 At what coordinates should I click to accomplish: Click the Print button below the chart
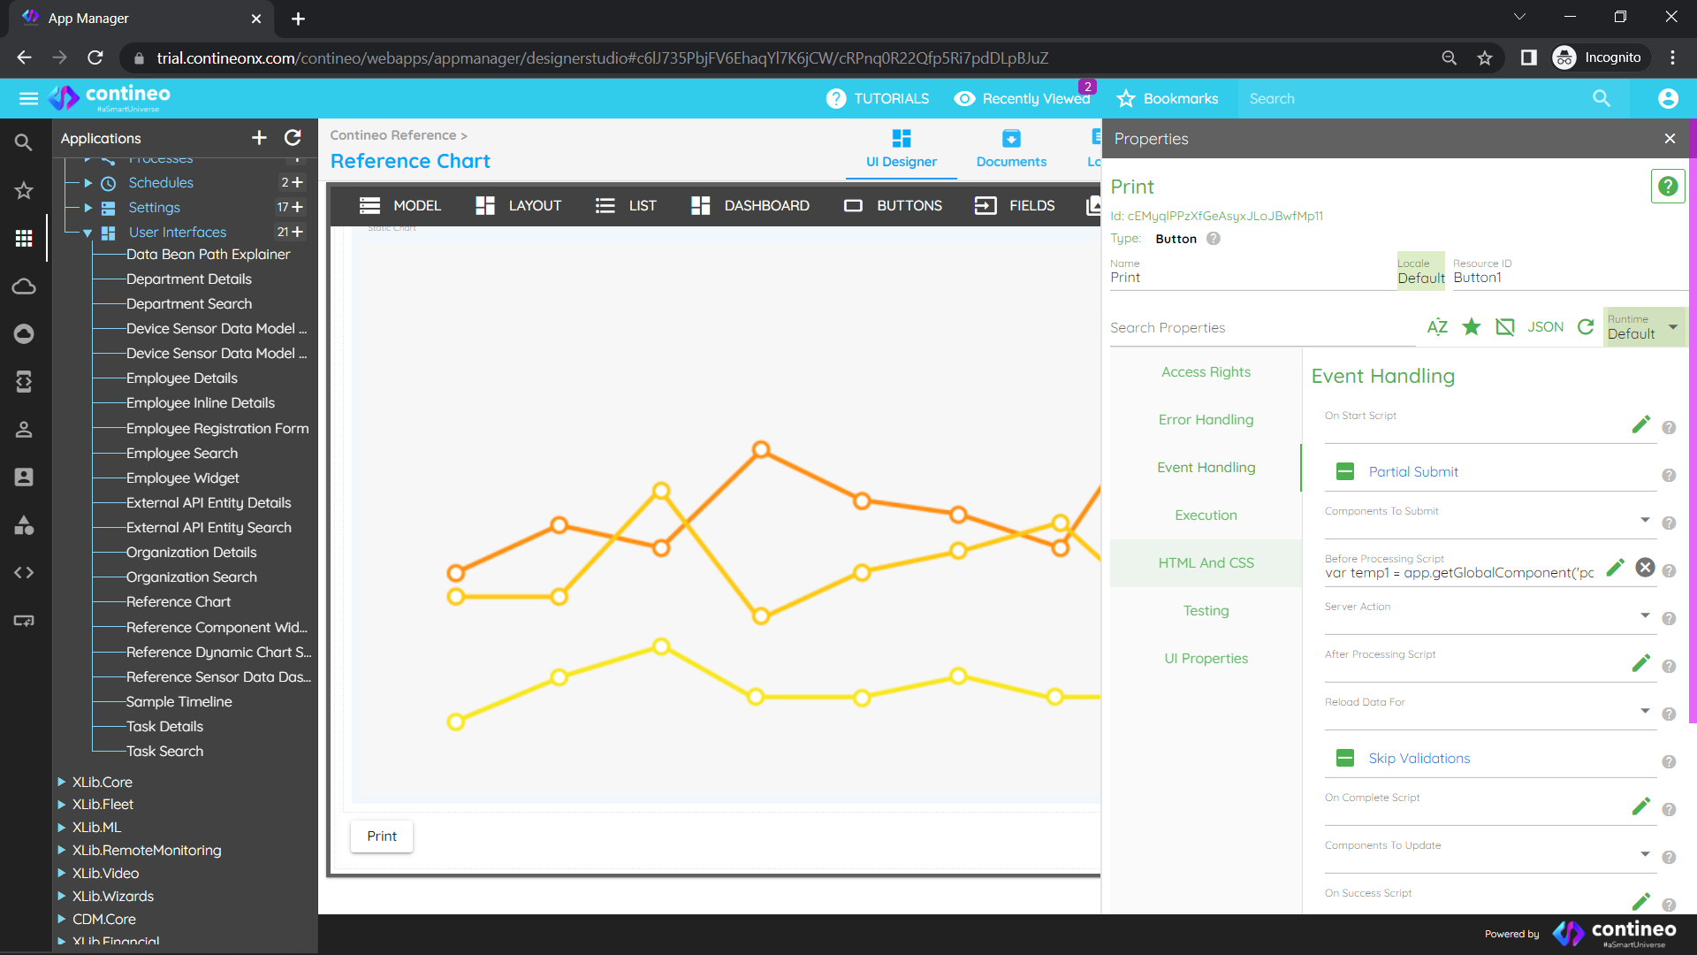pyautogui.click(x=382, y=837)
